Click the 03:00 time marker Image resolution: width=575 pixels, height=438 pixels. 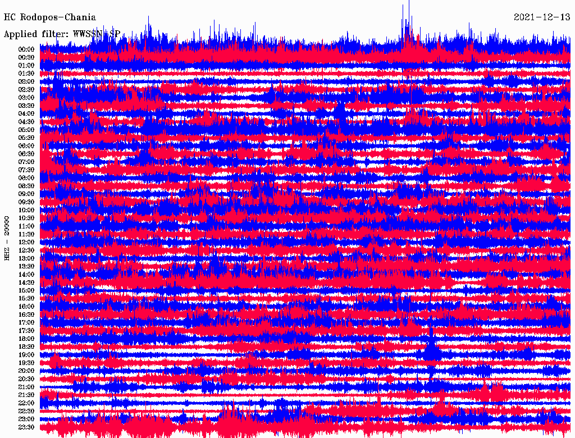[26, 98]
